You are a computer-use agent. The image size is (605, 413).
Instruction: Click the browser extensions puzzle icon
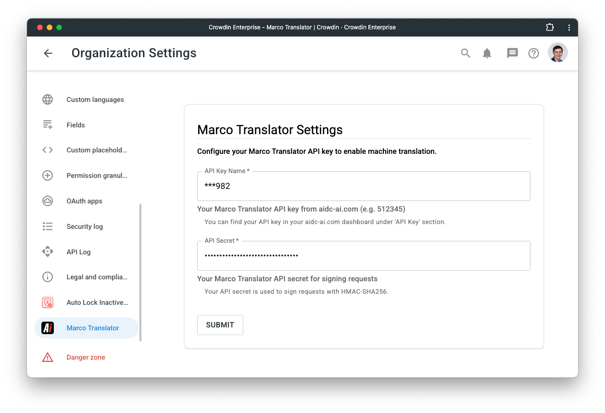pos(550,27)
